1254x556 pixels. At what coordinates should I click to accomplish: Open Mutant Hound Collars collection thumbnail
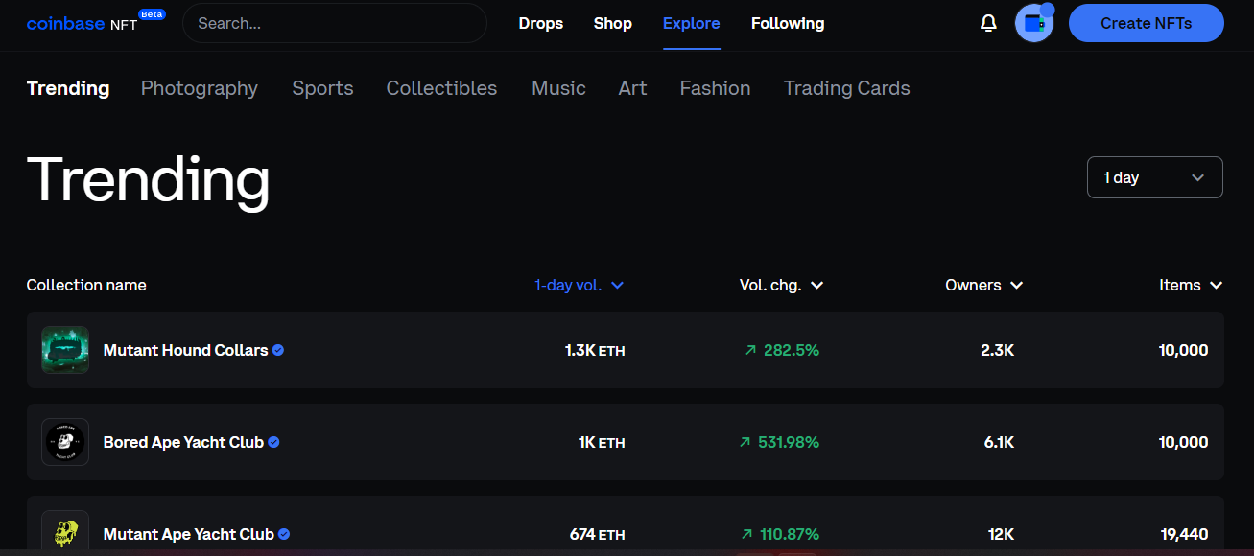click(x=65, y=350)
